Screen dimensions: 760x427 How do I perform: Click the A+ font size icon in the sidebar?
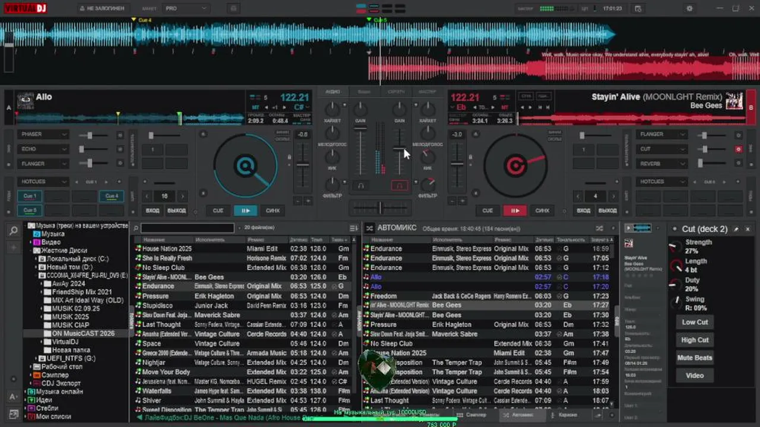pos(13,397)
